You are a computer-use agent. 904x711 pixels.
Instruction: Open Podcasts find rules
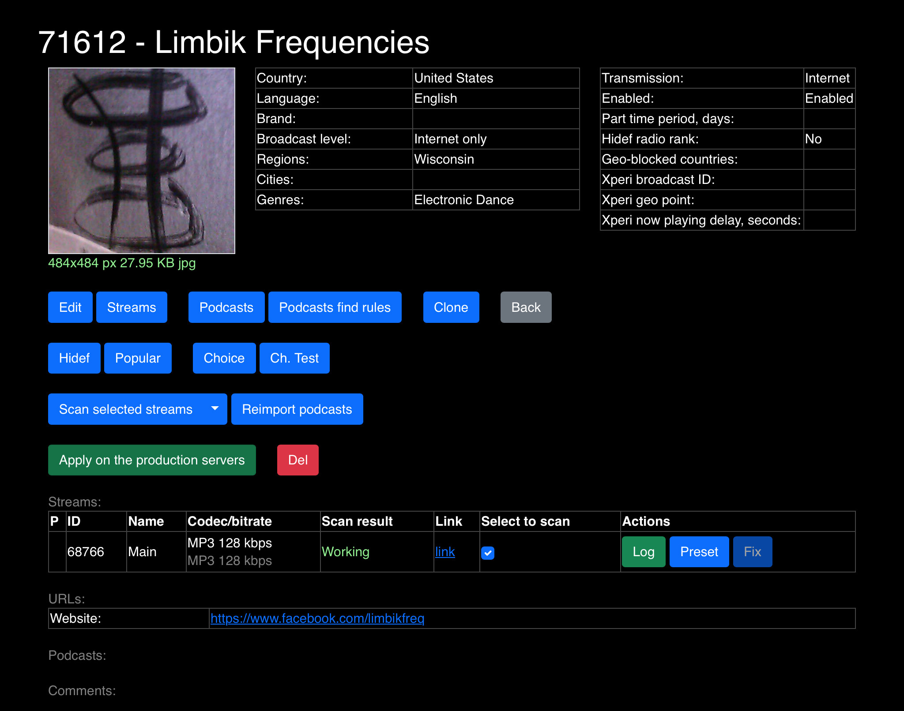(x=335, y=307)
